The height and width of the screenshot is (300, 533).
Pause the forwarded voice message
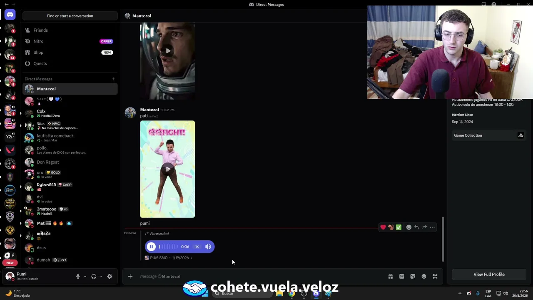151,247
